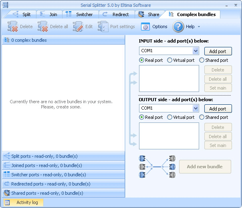Screen dimensions: 242x208
Task: Expand Redirected ports read-only panel
Action: 63,184
